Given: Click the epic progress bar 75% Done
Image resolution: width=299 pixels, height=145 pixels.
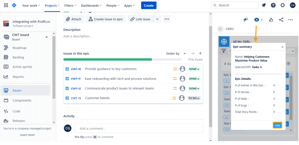Looking at the screenshot, I should [123, 59].
